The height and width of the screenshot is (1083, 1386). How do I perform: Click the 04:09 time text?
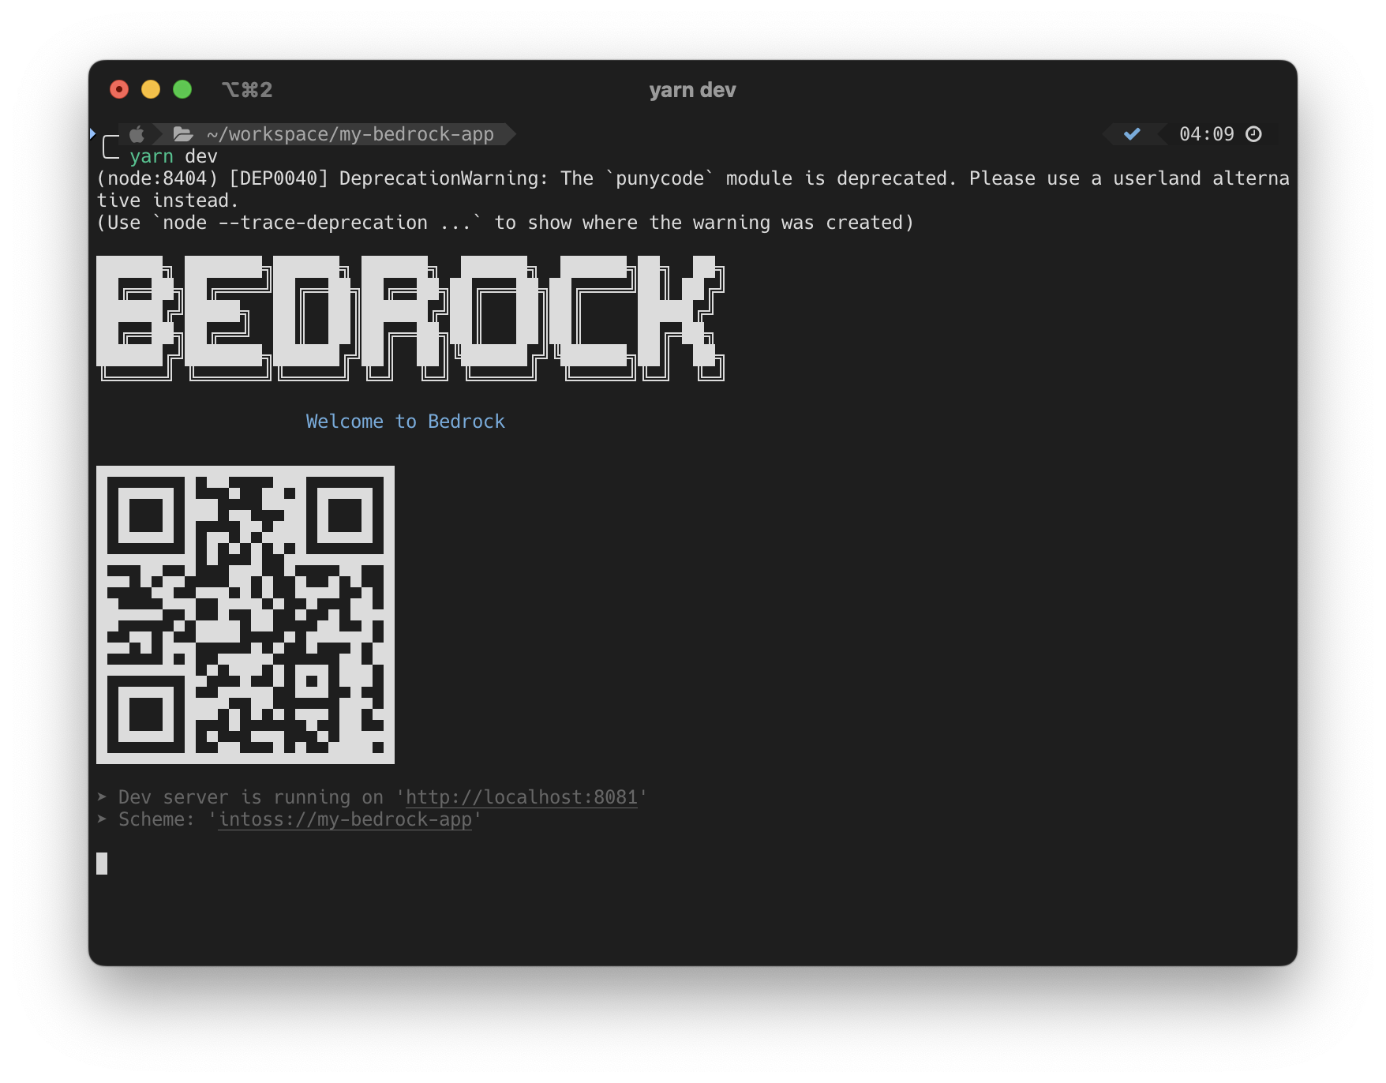click(1206, 134)
